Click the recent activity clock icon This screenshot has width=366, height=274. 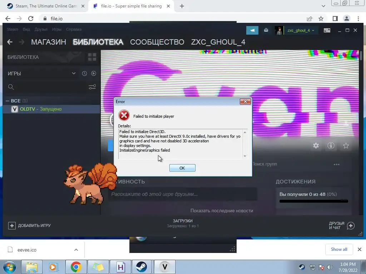(84, 73)
